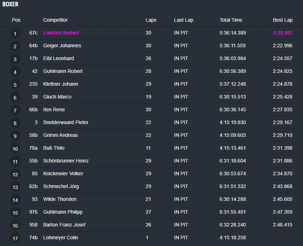Click the Last Lap column header
The image size is (303, 246).
pos(184,20)
